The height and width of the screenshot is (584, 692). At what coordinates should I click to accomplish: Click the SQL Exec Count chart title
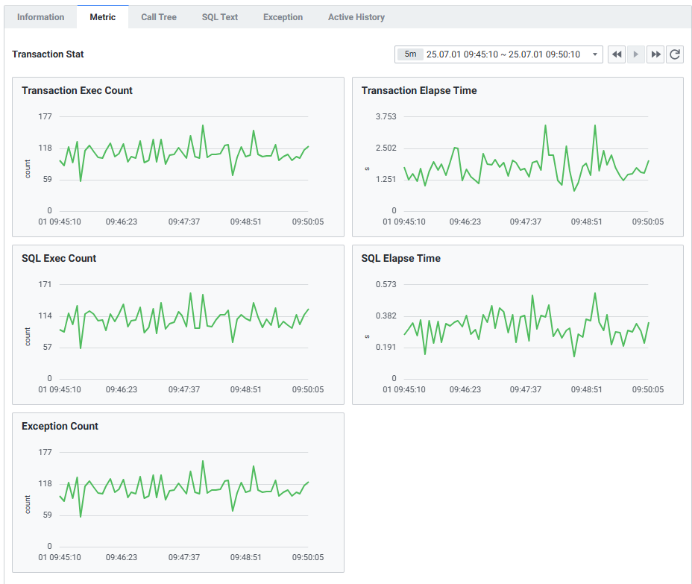click(59, 258)
